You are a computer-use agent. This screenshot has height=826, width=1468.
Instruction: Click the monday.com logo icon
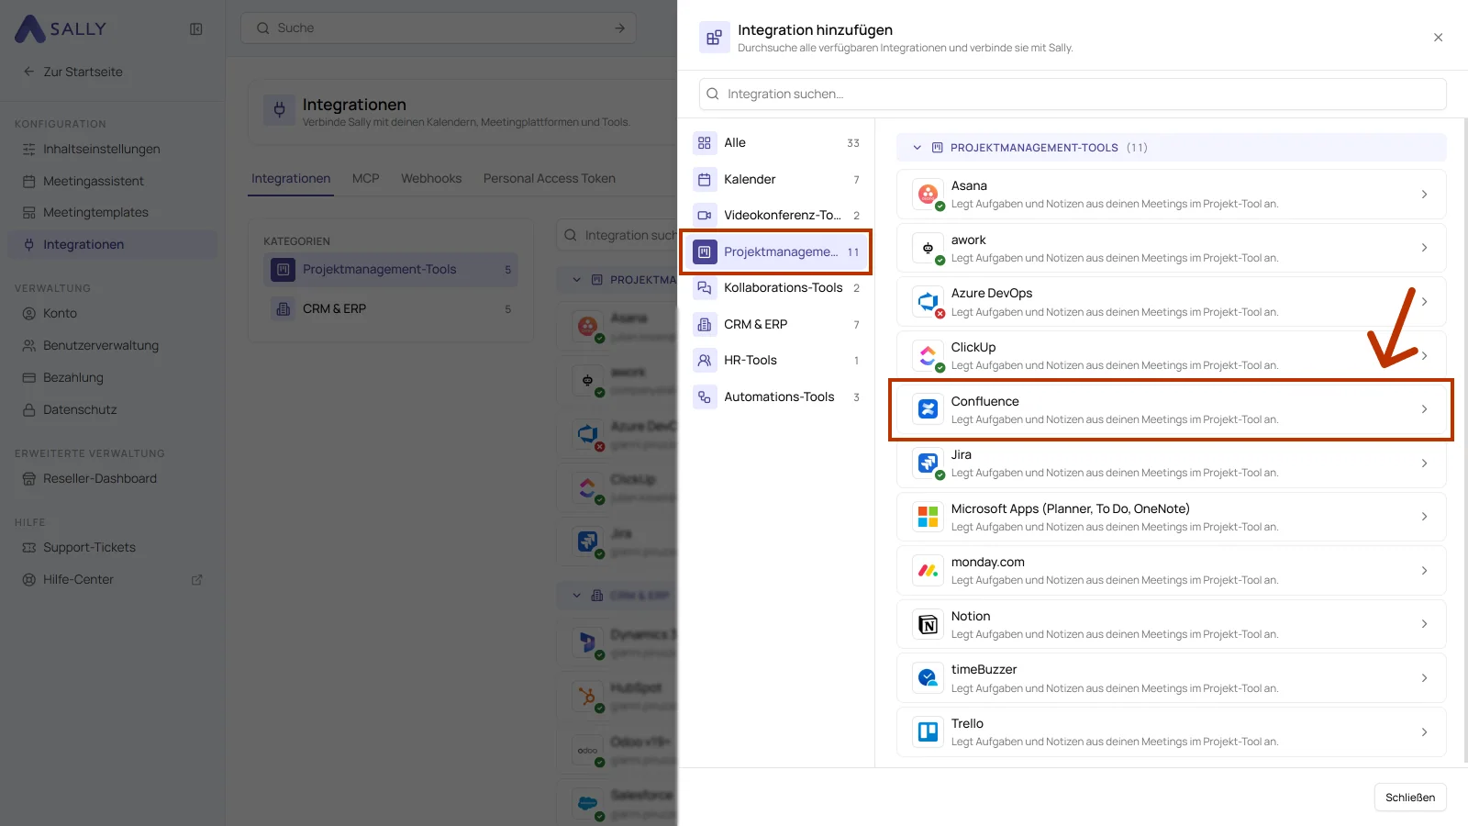coord(928,570)
